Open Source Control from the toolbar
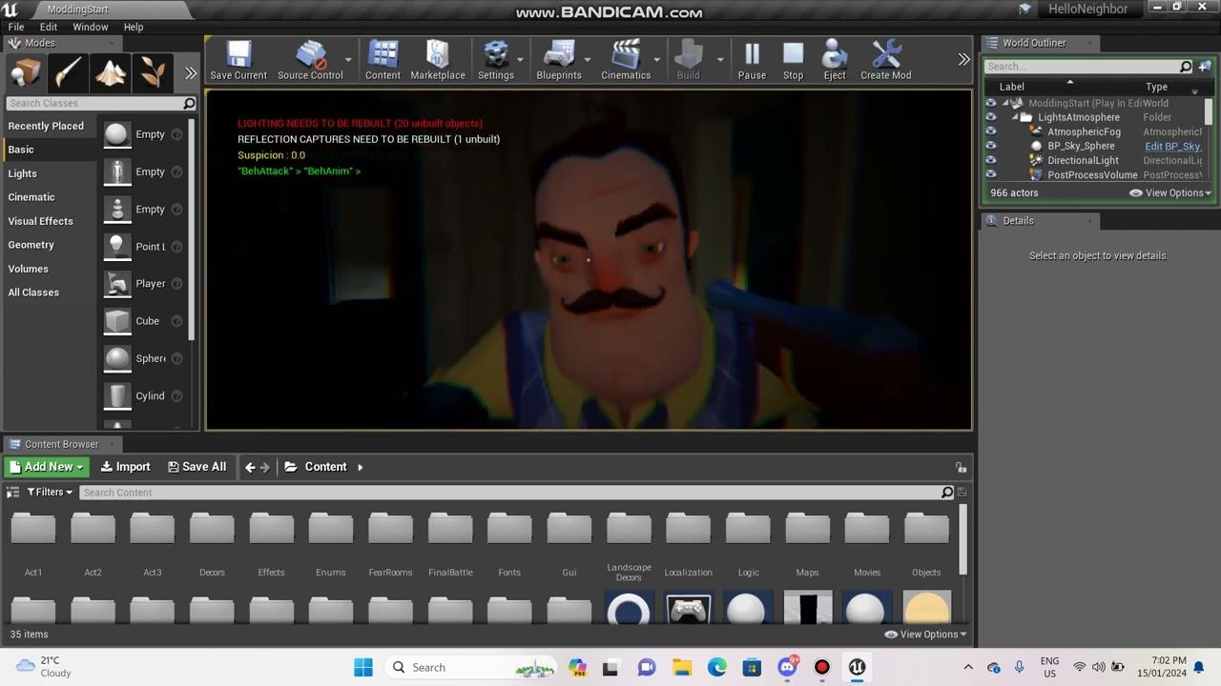1221x686 pixels. [x=310, y=59]
